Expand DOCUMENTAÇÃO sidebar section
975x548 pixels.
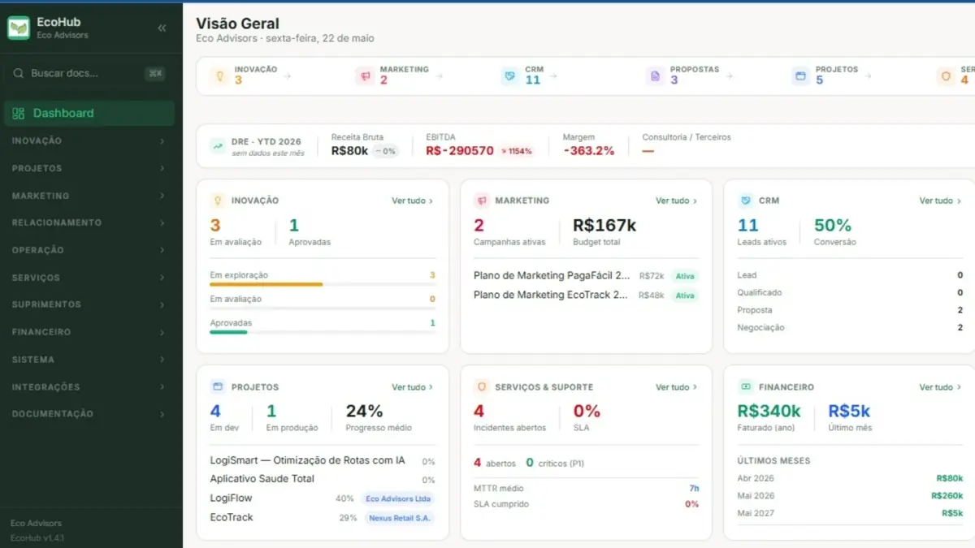[88, 414]
